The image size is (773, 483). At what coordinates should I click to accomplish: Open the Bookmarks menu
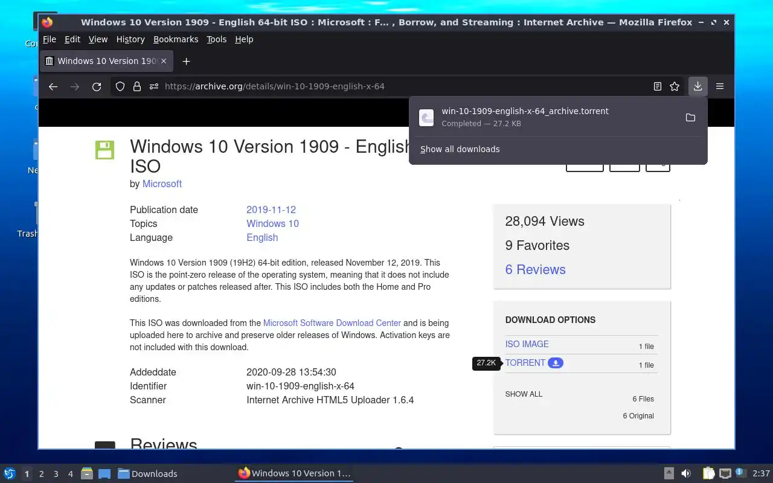(176, 39)
